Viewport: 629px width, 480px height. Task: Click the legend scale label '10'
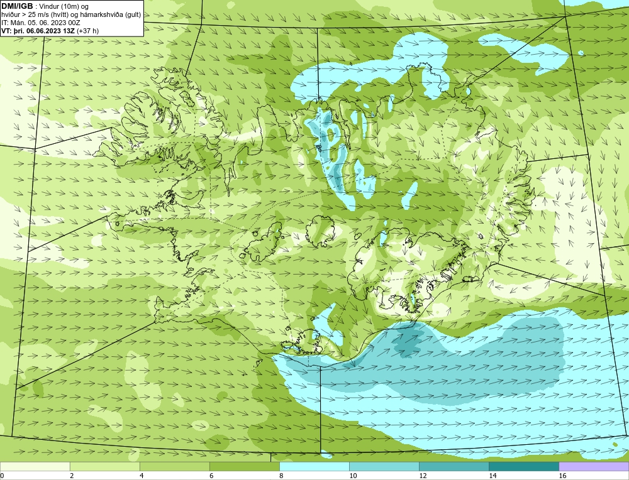tap(353, 476)
